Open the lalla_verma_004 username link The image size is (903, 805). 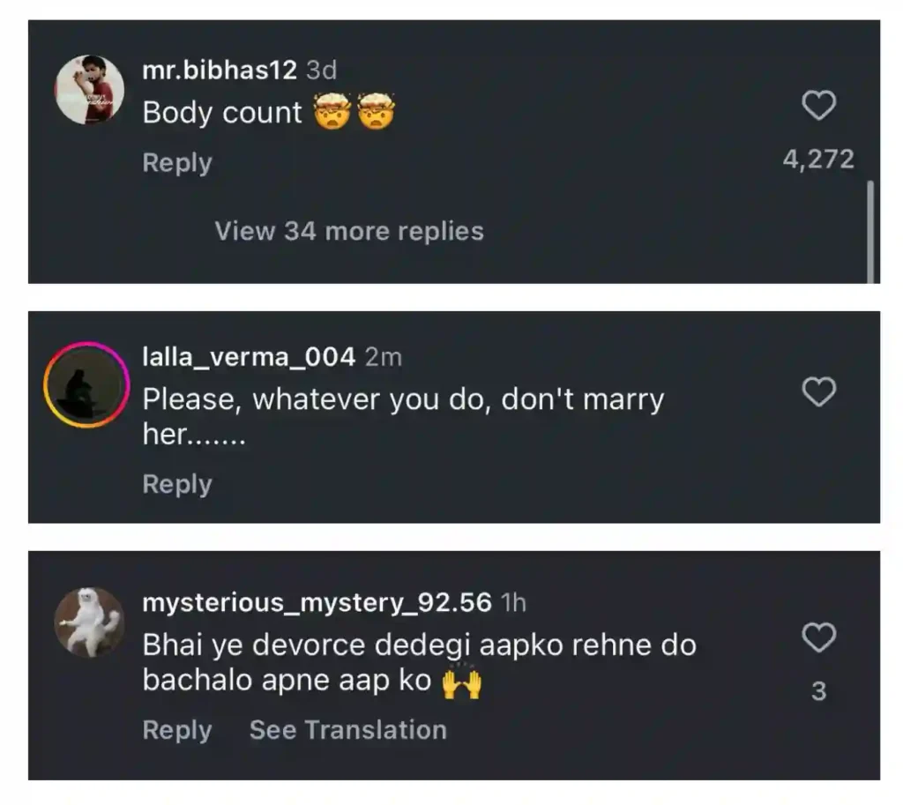[249, 357]
